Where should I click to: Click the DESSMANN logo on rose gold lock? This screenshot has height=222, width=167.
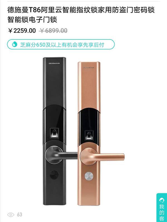pos(89,68)
